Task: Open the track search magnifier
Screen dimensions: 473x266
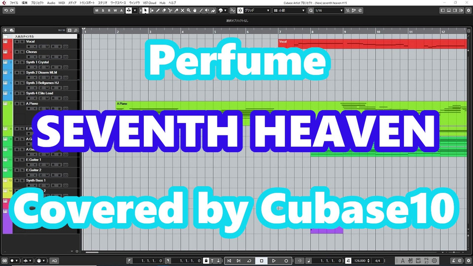Action: tap(76, 30)
